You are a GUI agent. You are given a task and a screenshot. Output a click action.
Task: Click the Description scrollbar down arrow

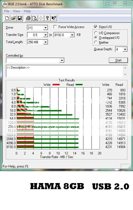coord(125,74)
